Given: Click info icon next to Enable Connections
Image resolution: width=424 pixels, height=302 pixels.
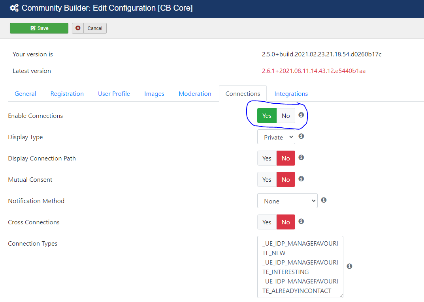Looking at the screenshot, I should pyautogui.click(x=301, y=115).
